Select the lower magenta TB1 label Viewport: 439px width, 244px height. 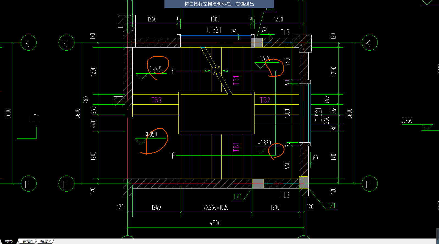[236, 147]
